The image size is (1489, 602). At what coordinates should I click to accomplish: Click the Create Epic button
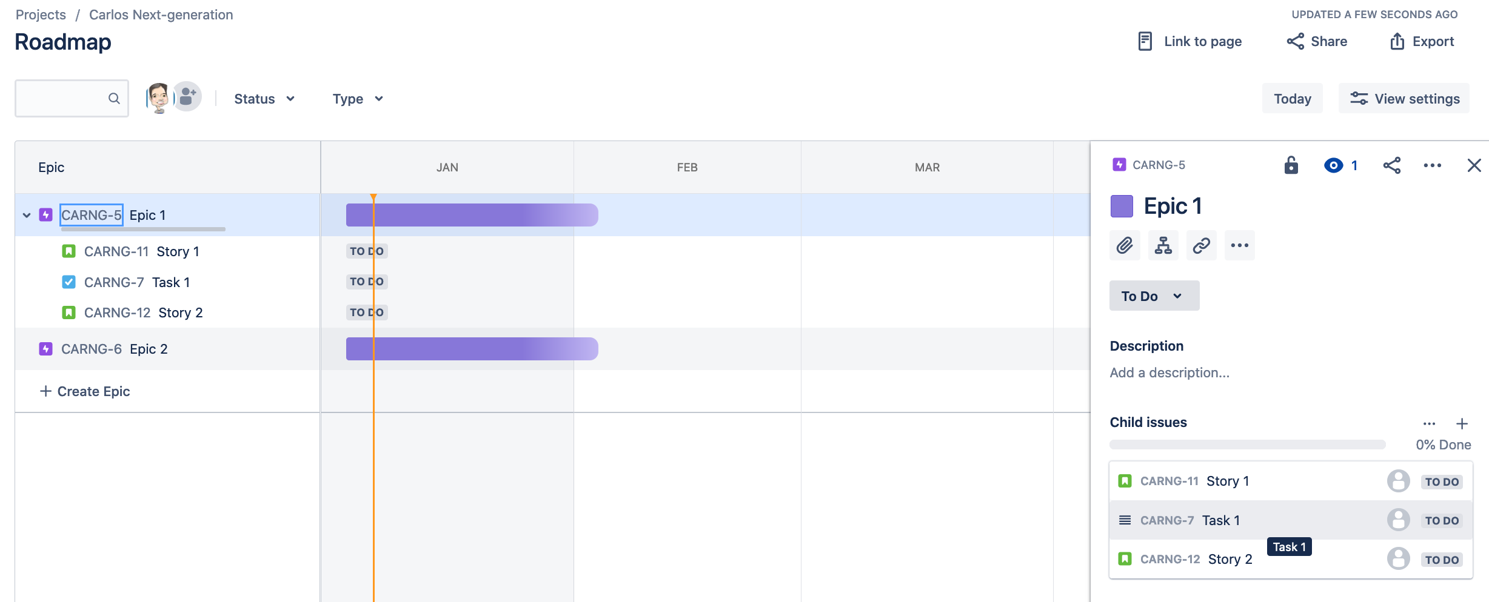click(85, 391)
